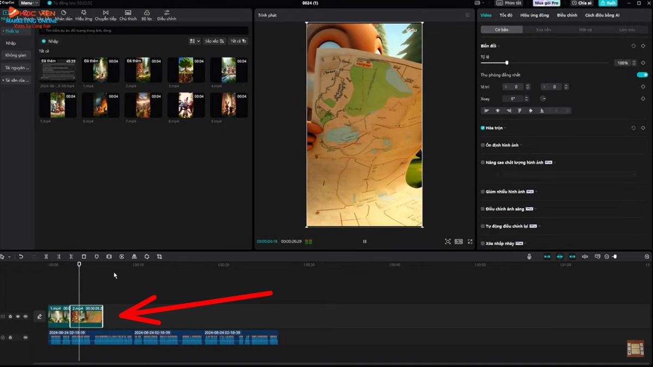Click the fullscreen icon in the player
Screen dimensions: 653x367
(470, 241)
